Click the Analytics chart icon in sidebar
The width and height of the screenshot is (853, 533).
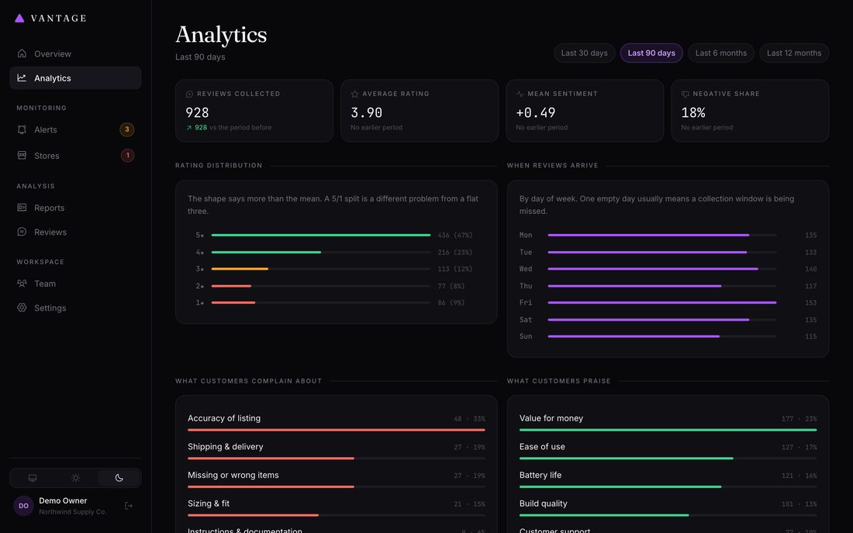22,77
